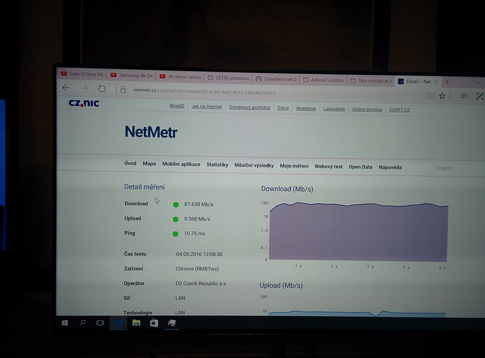Open the Nápověda menu item
485x358 pixels.
pyautogui.click(x=390, y=168)
